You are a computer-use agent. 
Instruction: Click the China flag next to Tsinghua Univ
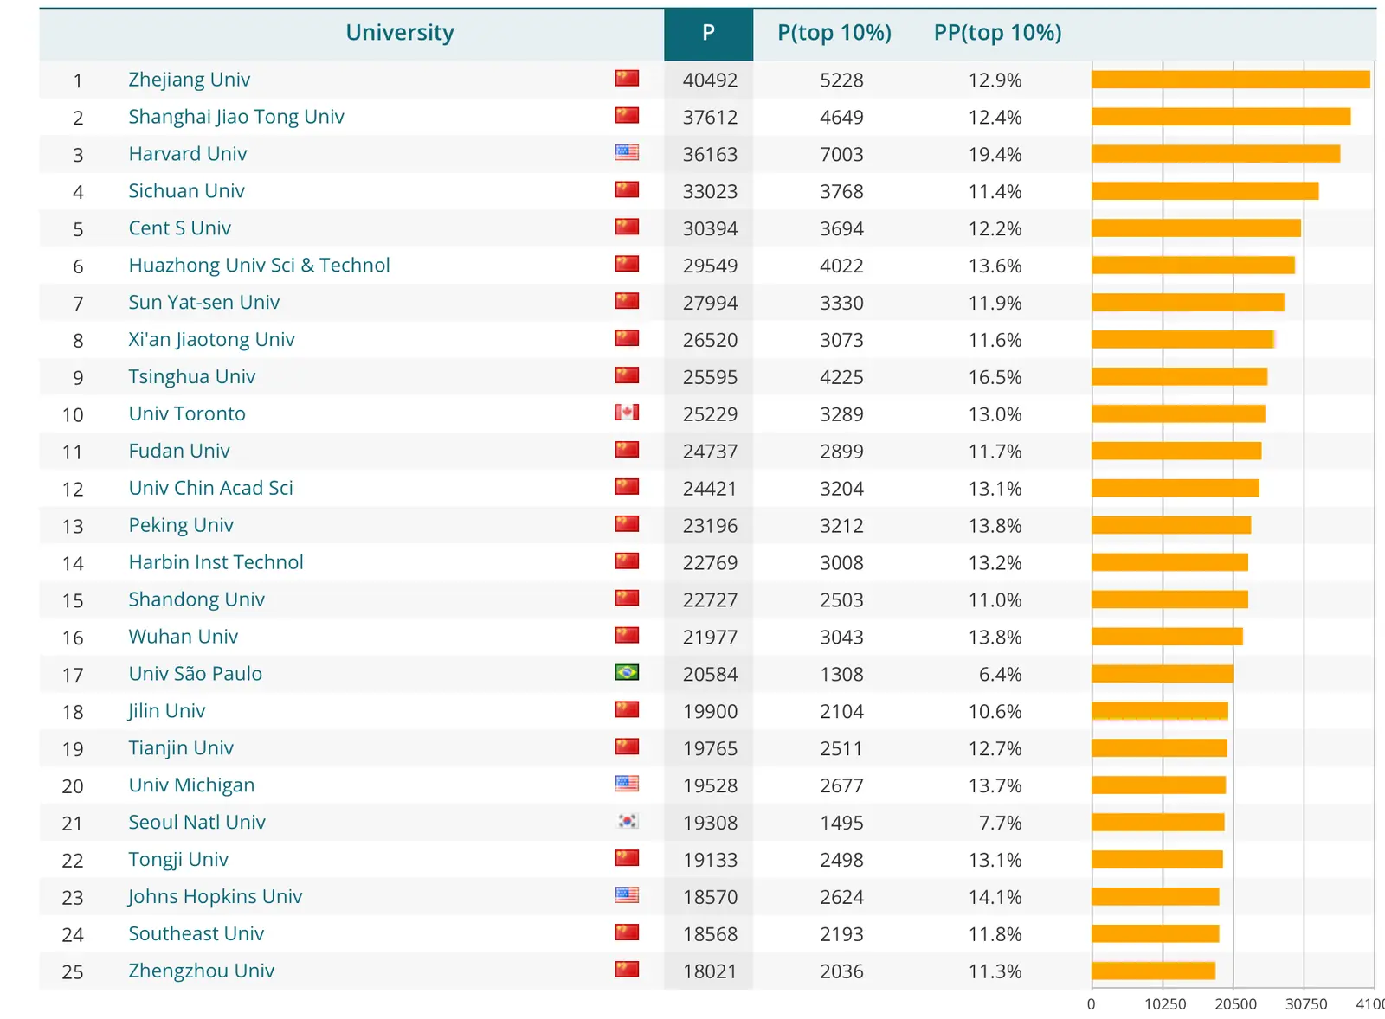[x=627, y=375]
